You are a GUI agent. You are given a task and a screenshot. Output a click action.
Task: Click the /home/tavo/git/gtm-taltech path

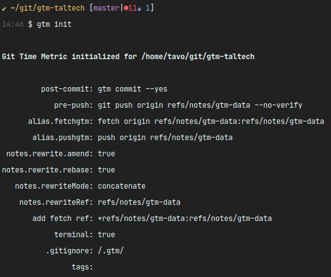(198, 57)
